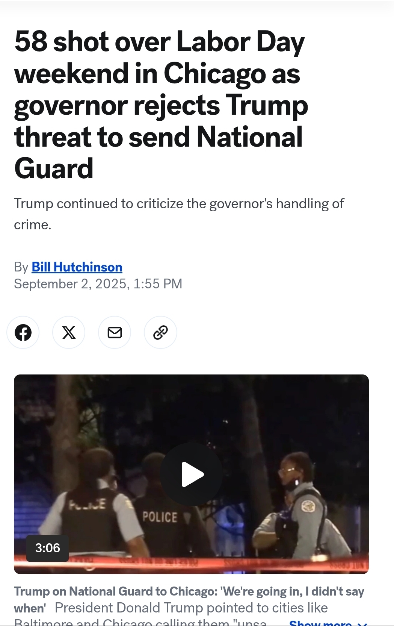The height and width of the screenshot is (626, 394).
Task: Open video title 'Trump on National Guard to Chicago'
Action: click(x=189, y=599)
